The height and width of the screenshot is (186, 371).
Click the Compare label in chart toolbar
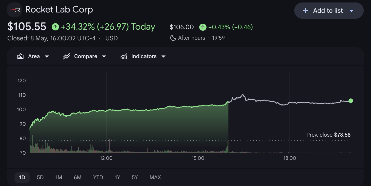point(86,56)
